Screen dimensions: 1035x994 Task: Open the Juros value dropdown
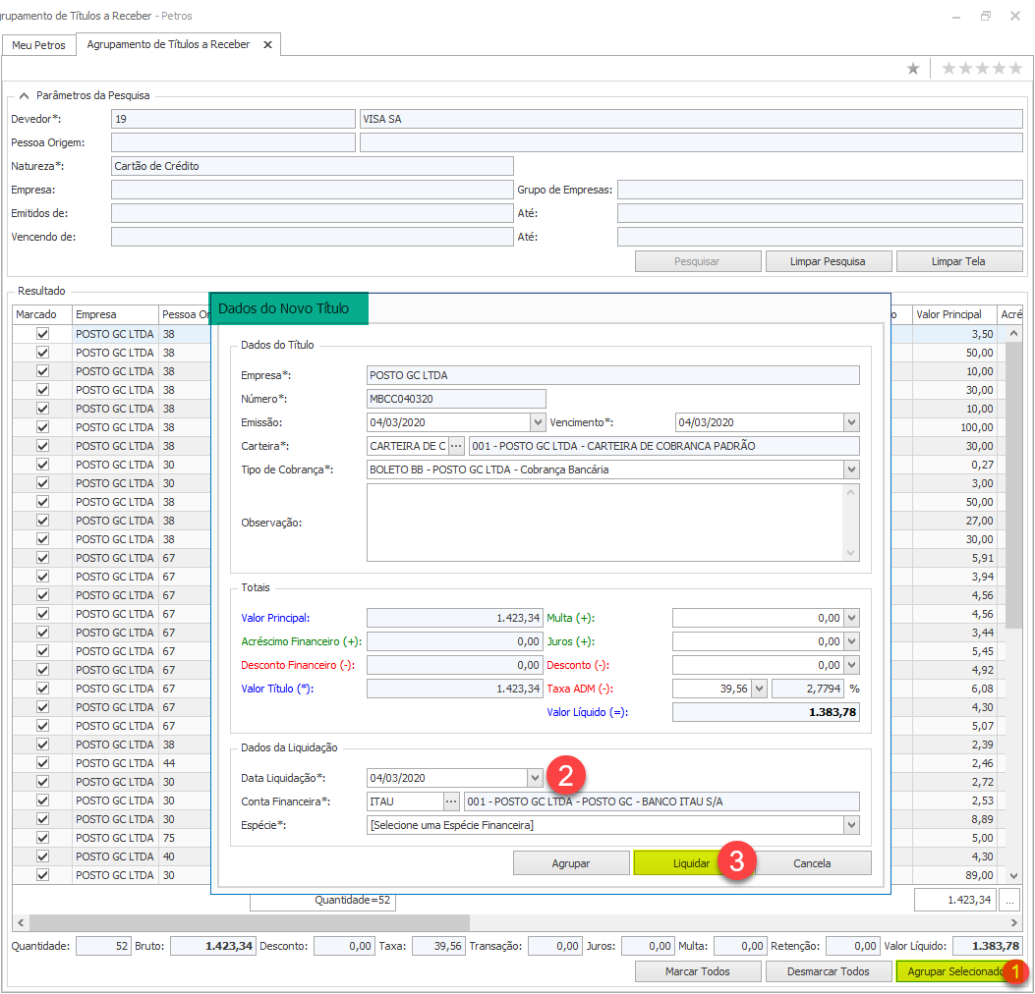pyautogui.click(x=851, y=641)
